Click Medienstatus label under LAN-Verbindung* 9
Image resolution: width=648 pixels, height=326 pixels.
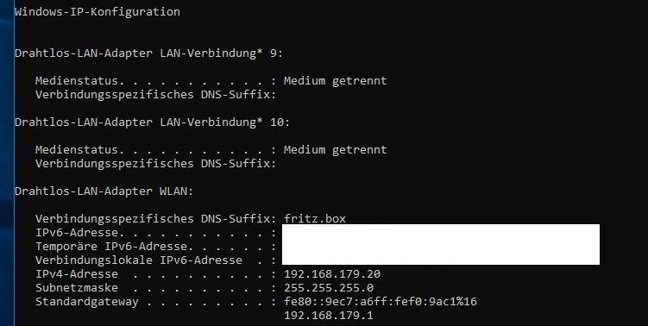[79, 80]
